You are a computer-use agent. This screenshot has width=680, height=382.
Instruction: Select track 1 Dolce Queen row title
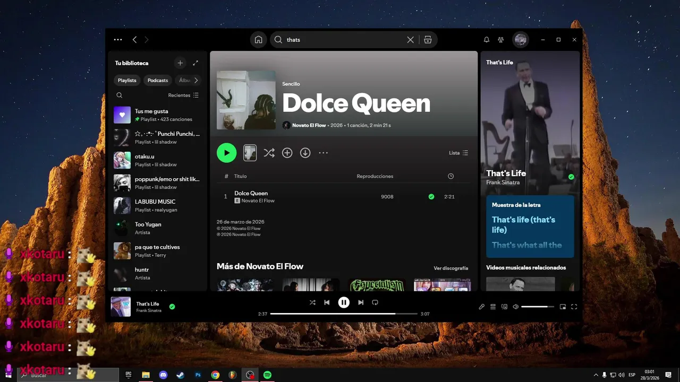pyautogui.click(x=251, y=193)
